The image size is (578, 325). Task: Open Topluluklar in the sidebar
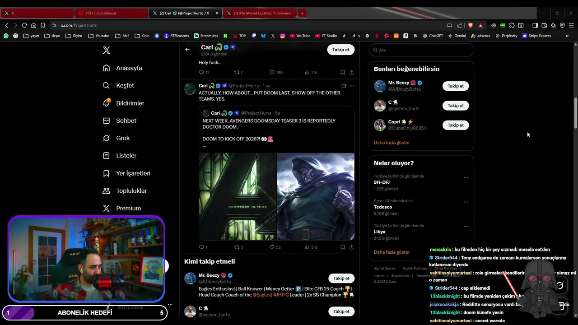point(125,191)
